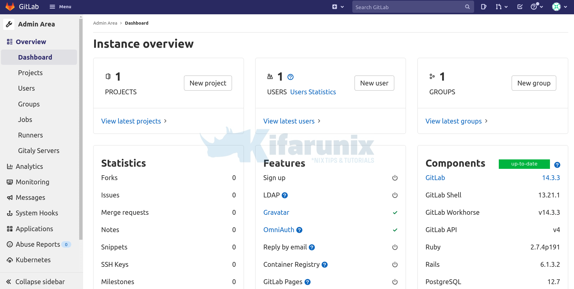This screenshot has height=289, width=574.
Task: Open the To-Do List icon
Action: 520,6
